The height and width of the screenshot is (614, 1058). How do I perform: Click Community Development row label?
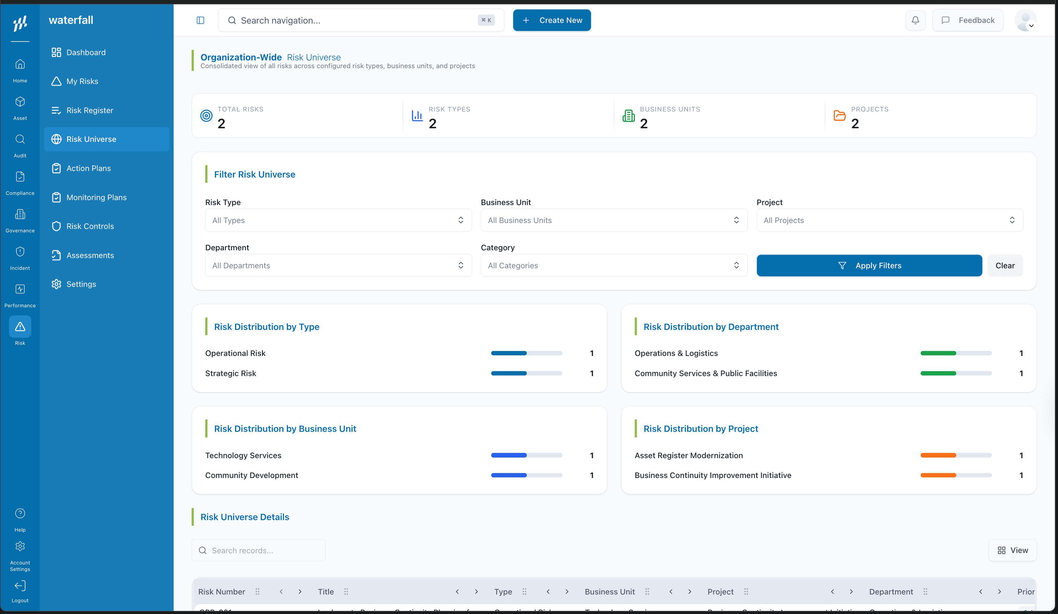click(251, 475)
